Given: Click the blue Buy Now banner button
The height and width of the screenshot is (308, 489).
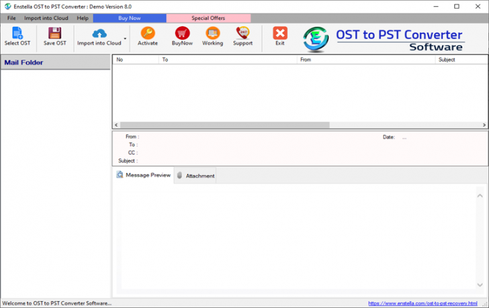Looking at the screenshot, I should tap(130, 18).
